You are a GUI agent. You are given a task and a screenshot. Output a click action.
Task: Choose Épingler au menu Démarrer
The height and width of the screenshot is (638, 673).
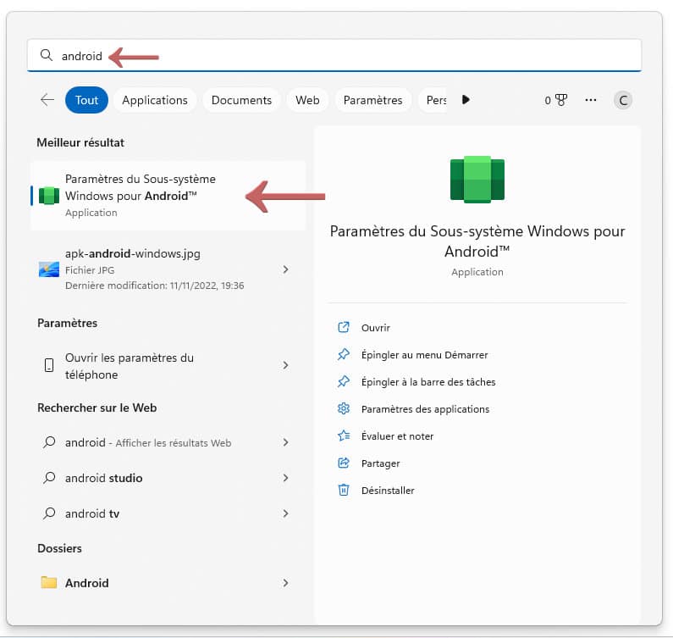(424, 355)
